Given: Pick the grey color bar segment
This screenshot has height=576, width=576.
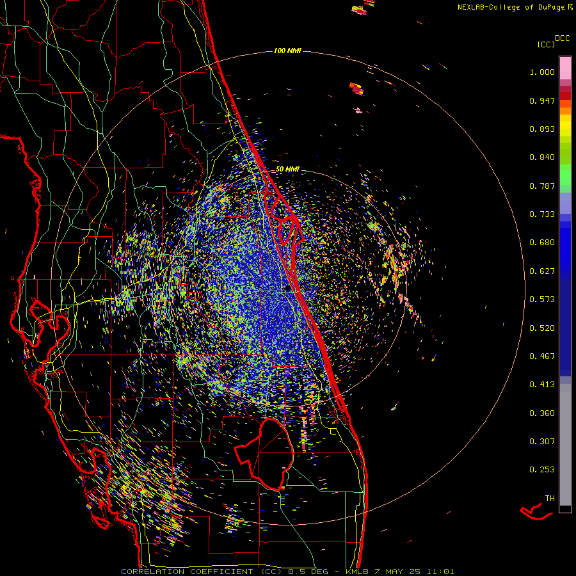Looking at the screenshot, I should pyautogui.click(x=565, y=445).
